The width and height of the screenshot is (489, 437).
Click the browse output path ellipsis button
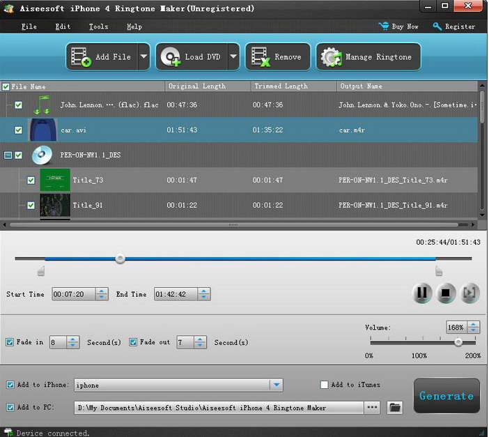(x=372, y=407)
